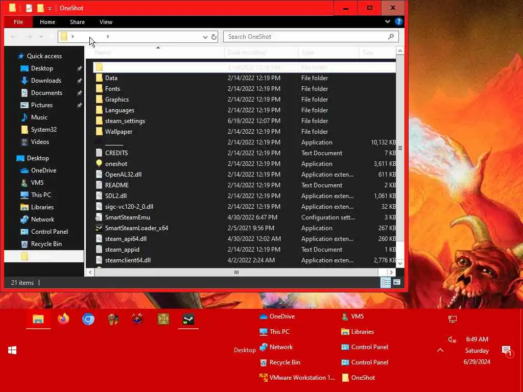Select the Languages folder icon

[x=99, y=110]
